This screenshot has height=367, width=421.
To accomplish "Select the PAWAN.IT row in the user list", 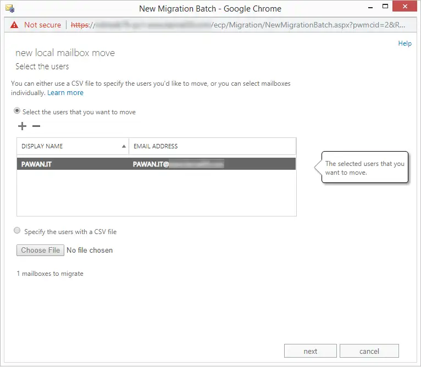I will (x=71, y=164).
